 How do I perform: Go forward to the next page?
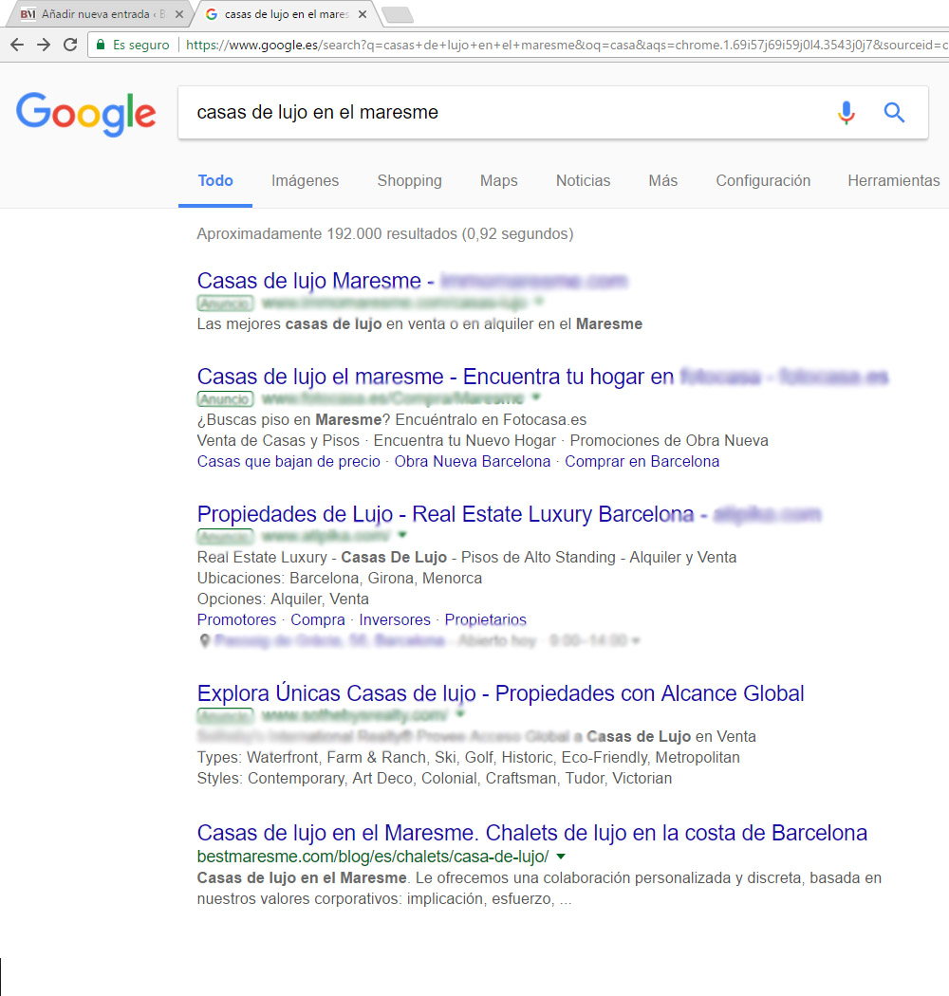pos(44,45)
